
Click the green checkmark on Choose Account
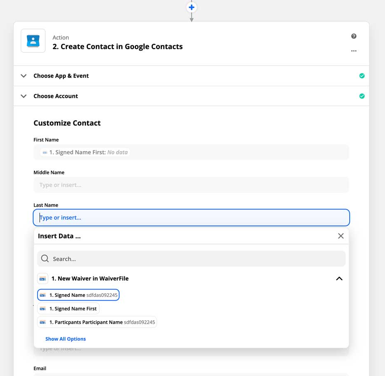click(x=362, y=96)
